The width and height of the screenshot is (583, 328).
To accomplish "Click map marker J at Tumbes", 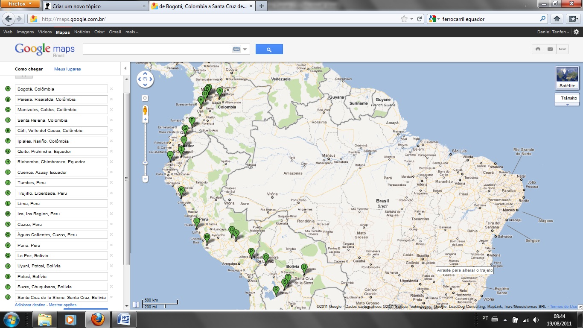I will click(170, 156).
